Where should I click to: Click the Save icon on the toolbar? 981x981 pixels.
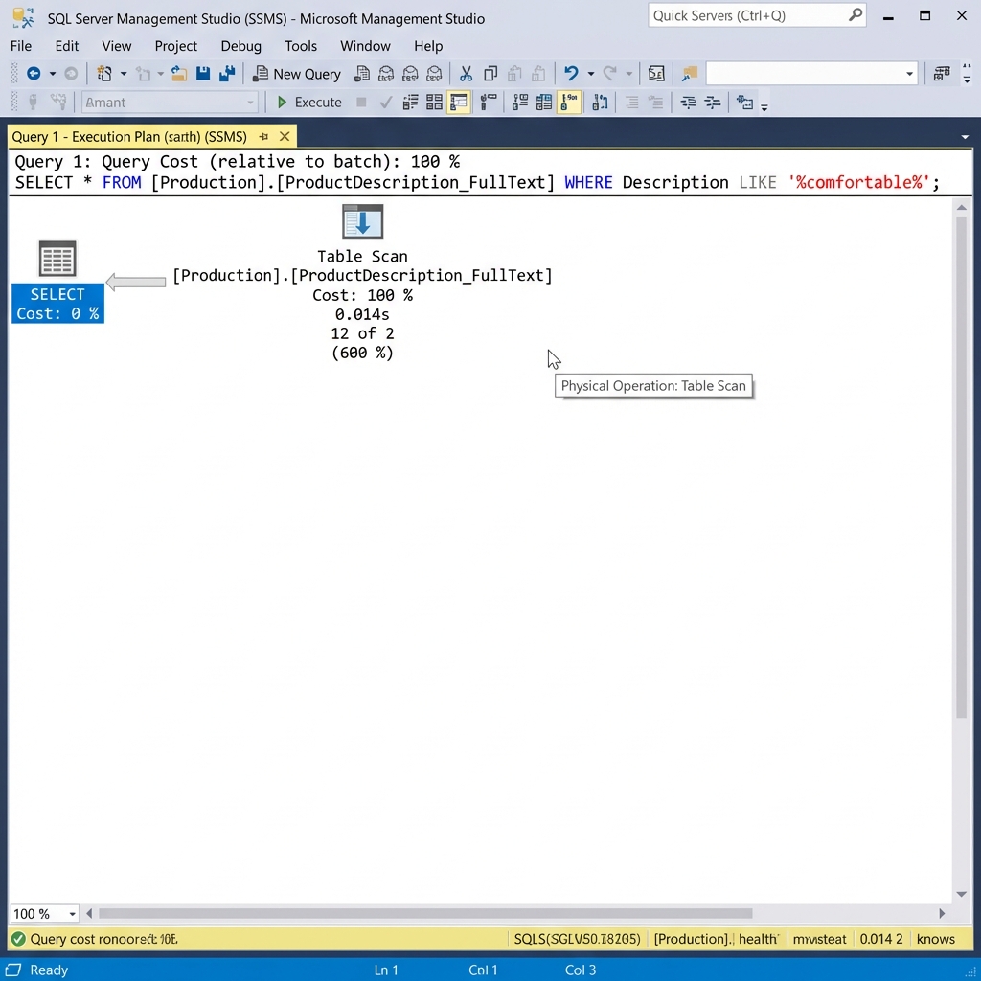click(x=203, y=73)
